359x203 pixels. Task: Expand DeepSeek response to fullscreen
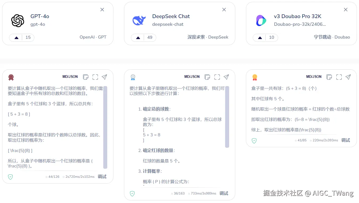click(x=217, y=77)
